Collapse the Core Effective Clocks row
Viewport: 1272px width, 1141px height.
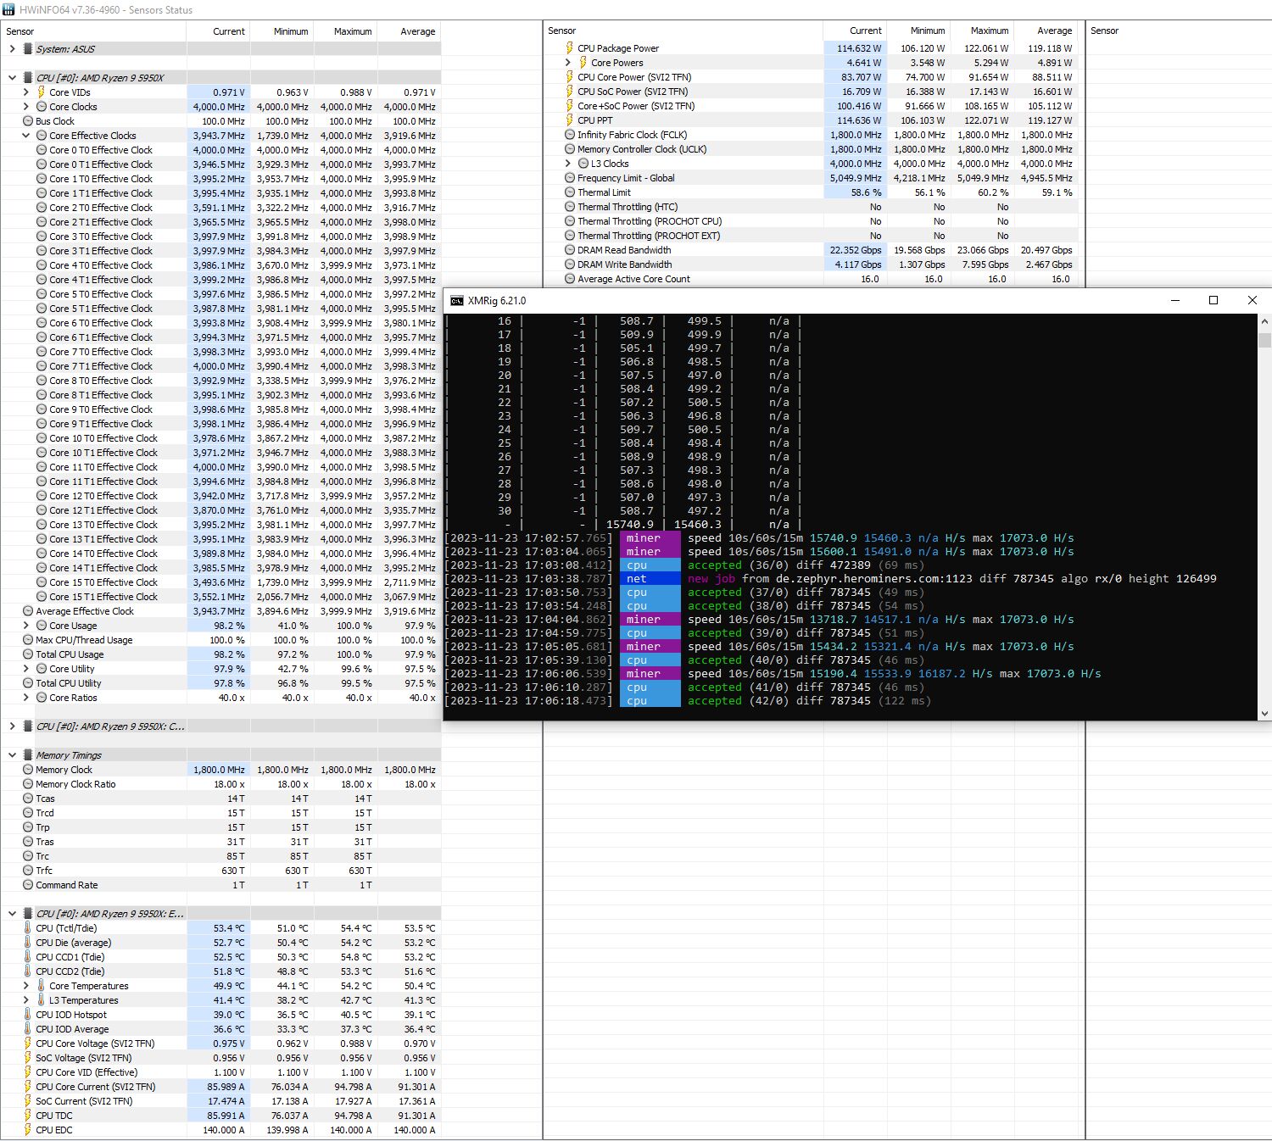point(25,136)
